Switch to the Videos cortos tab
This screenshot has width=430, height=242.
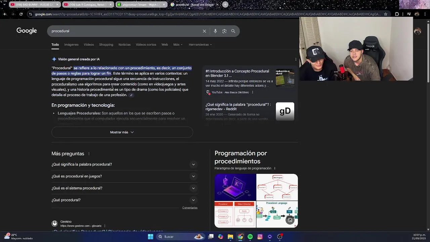[x=146, y=45]
